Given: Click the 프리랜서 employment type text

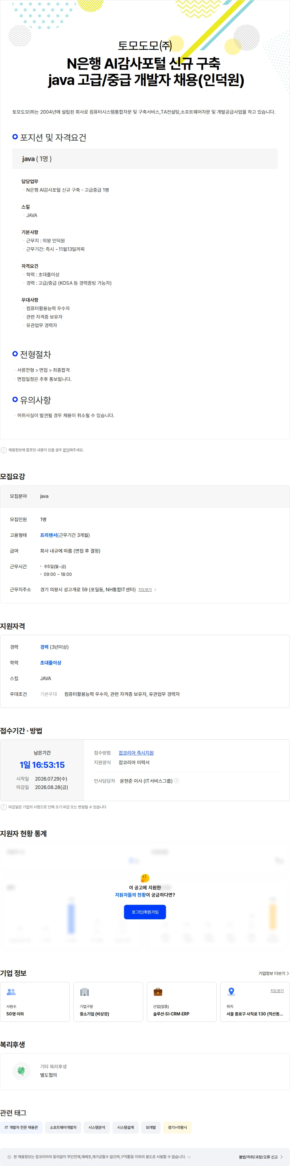Looking at the screenshot, I should 48,535.
